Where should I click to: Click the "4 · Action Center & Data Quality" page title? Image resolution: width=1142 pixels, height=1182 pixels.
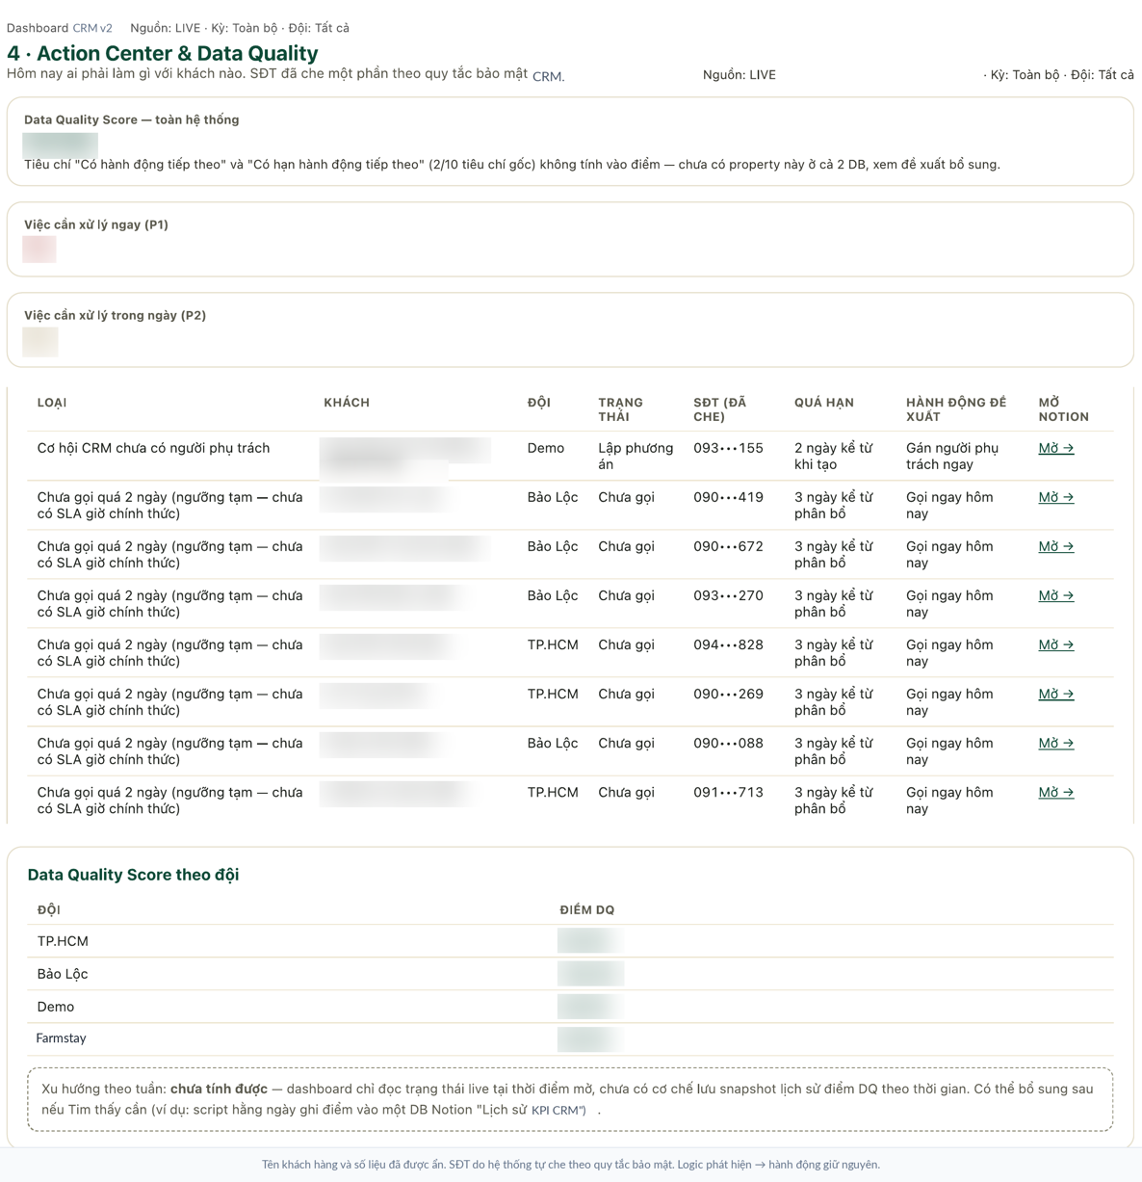[x=163, y=53]
